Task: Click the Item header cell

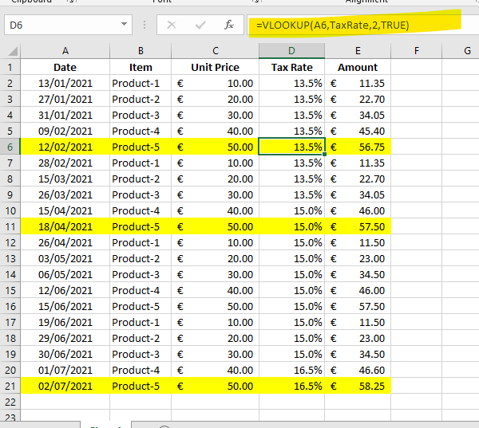Action: (141, 67)
